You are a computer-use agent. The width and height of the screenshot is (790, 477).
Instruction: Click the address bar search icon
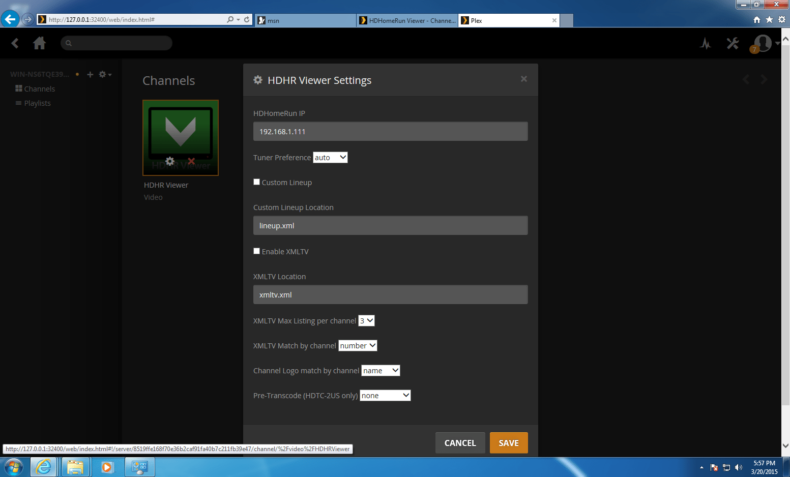pos(230,19)
